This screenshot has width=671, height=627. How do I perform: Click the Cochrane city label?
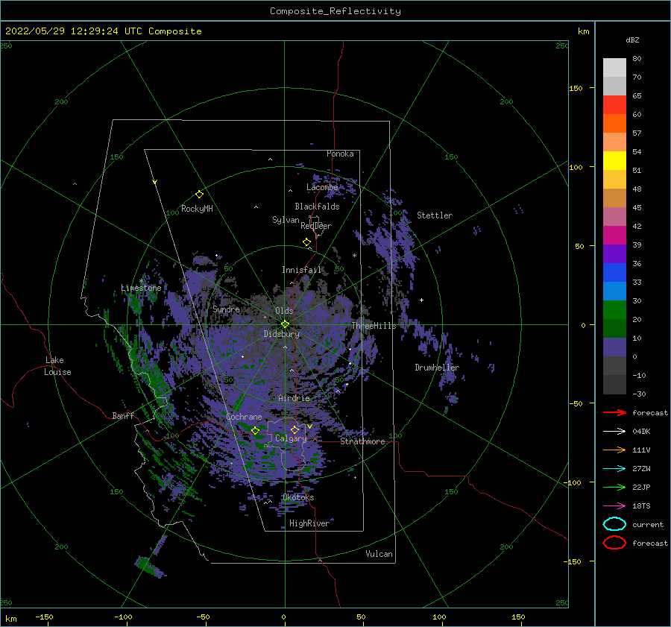[244, 417]
